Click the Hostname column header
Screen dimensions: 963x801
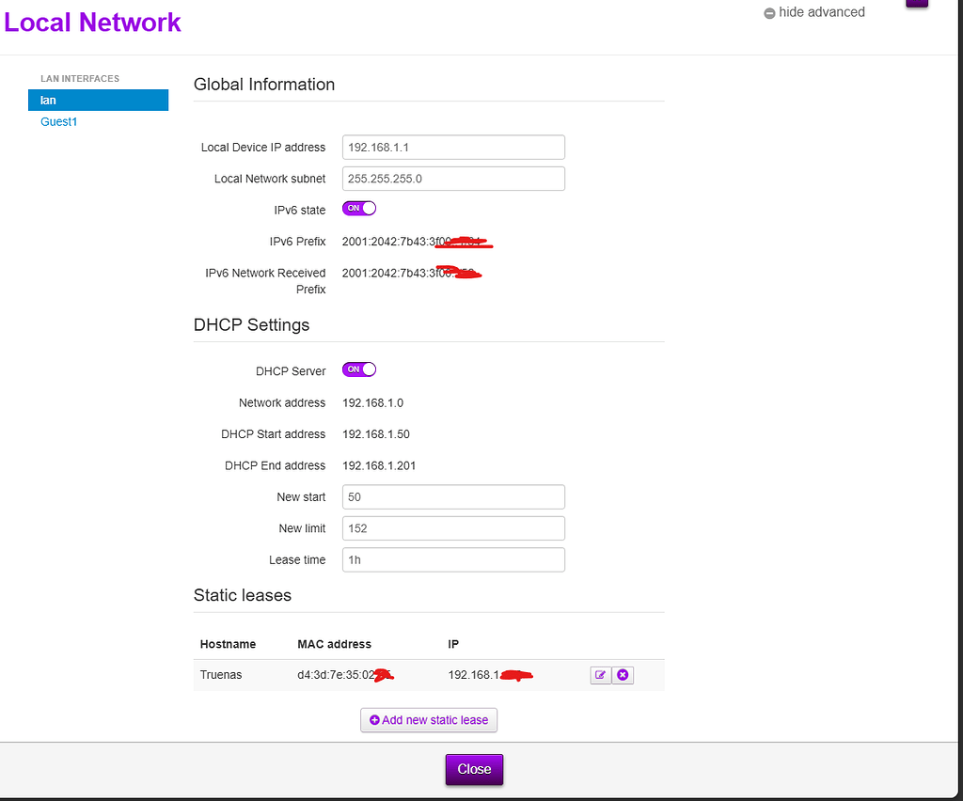coord(228,644)
